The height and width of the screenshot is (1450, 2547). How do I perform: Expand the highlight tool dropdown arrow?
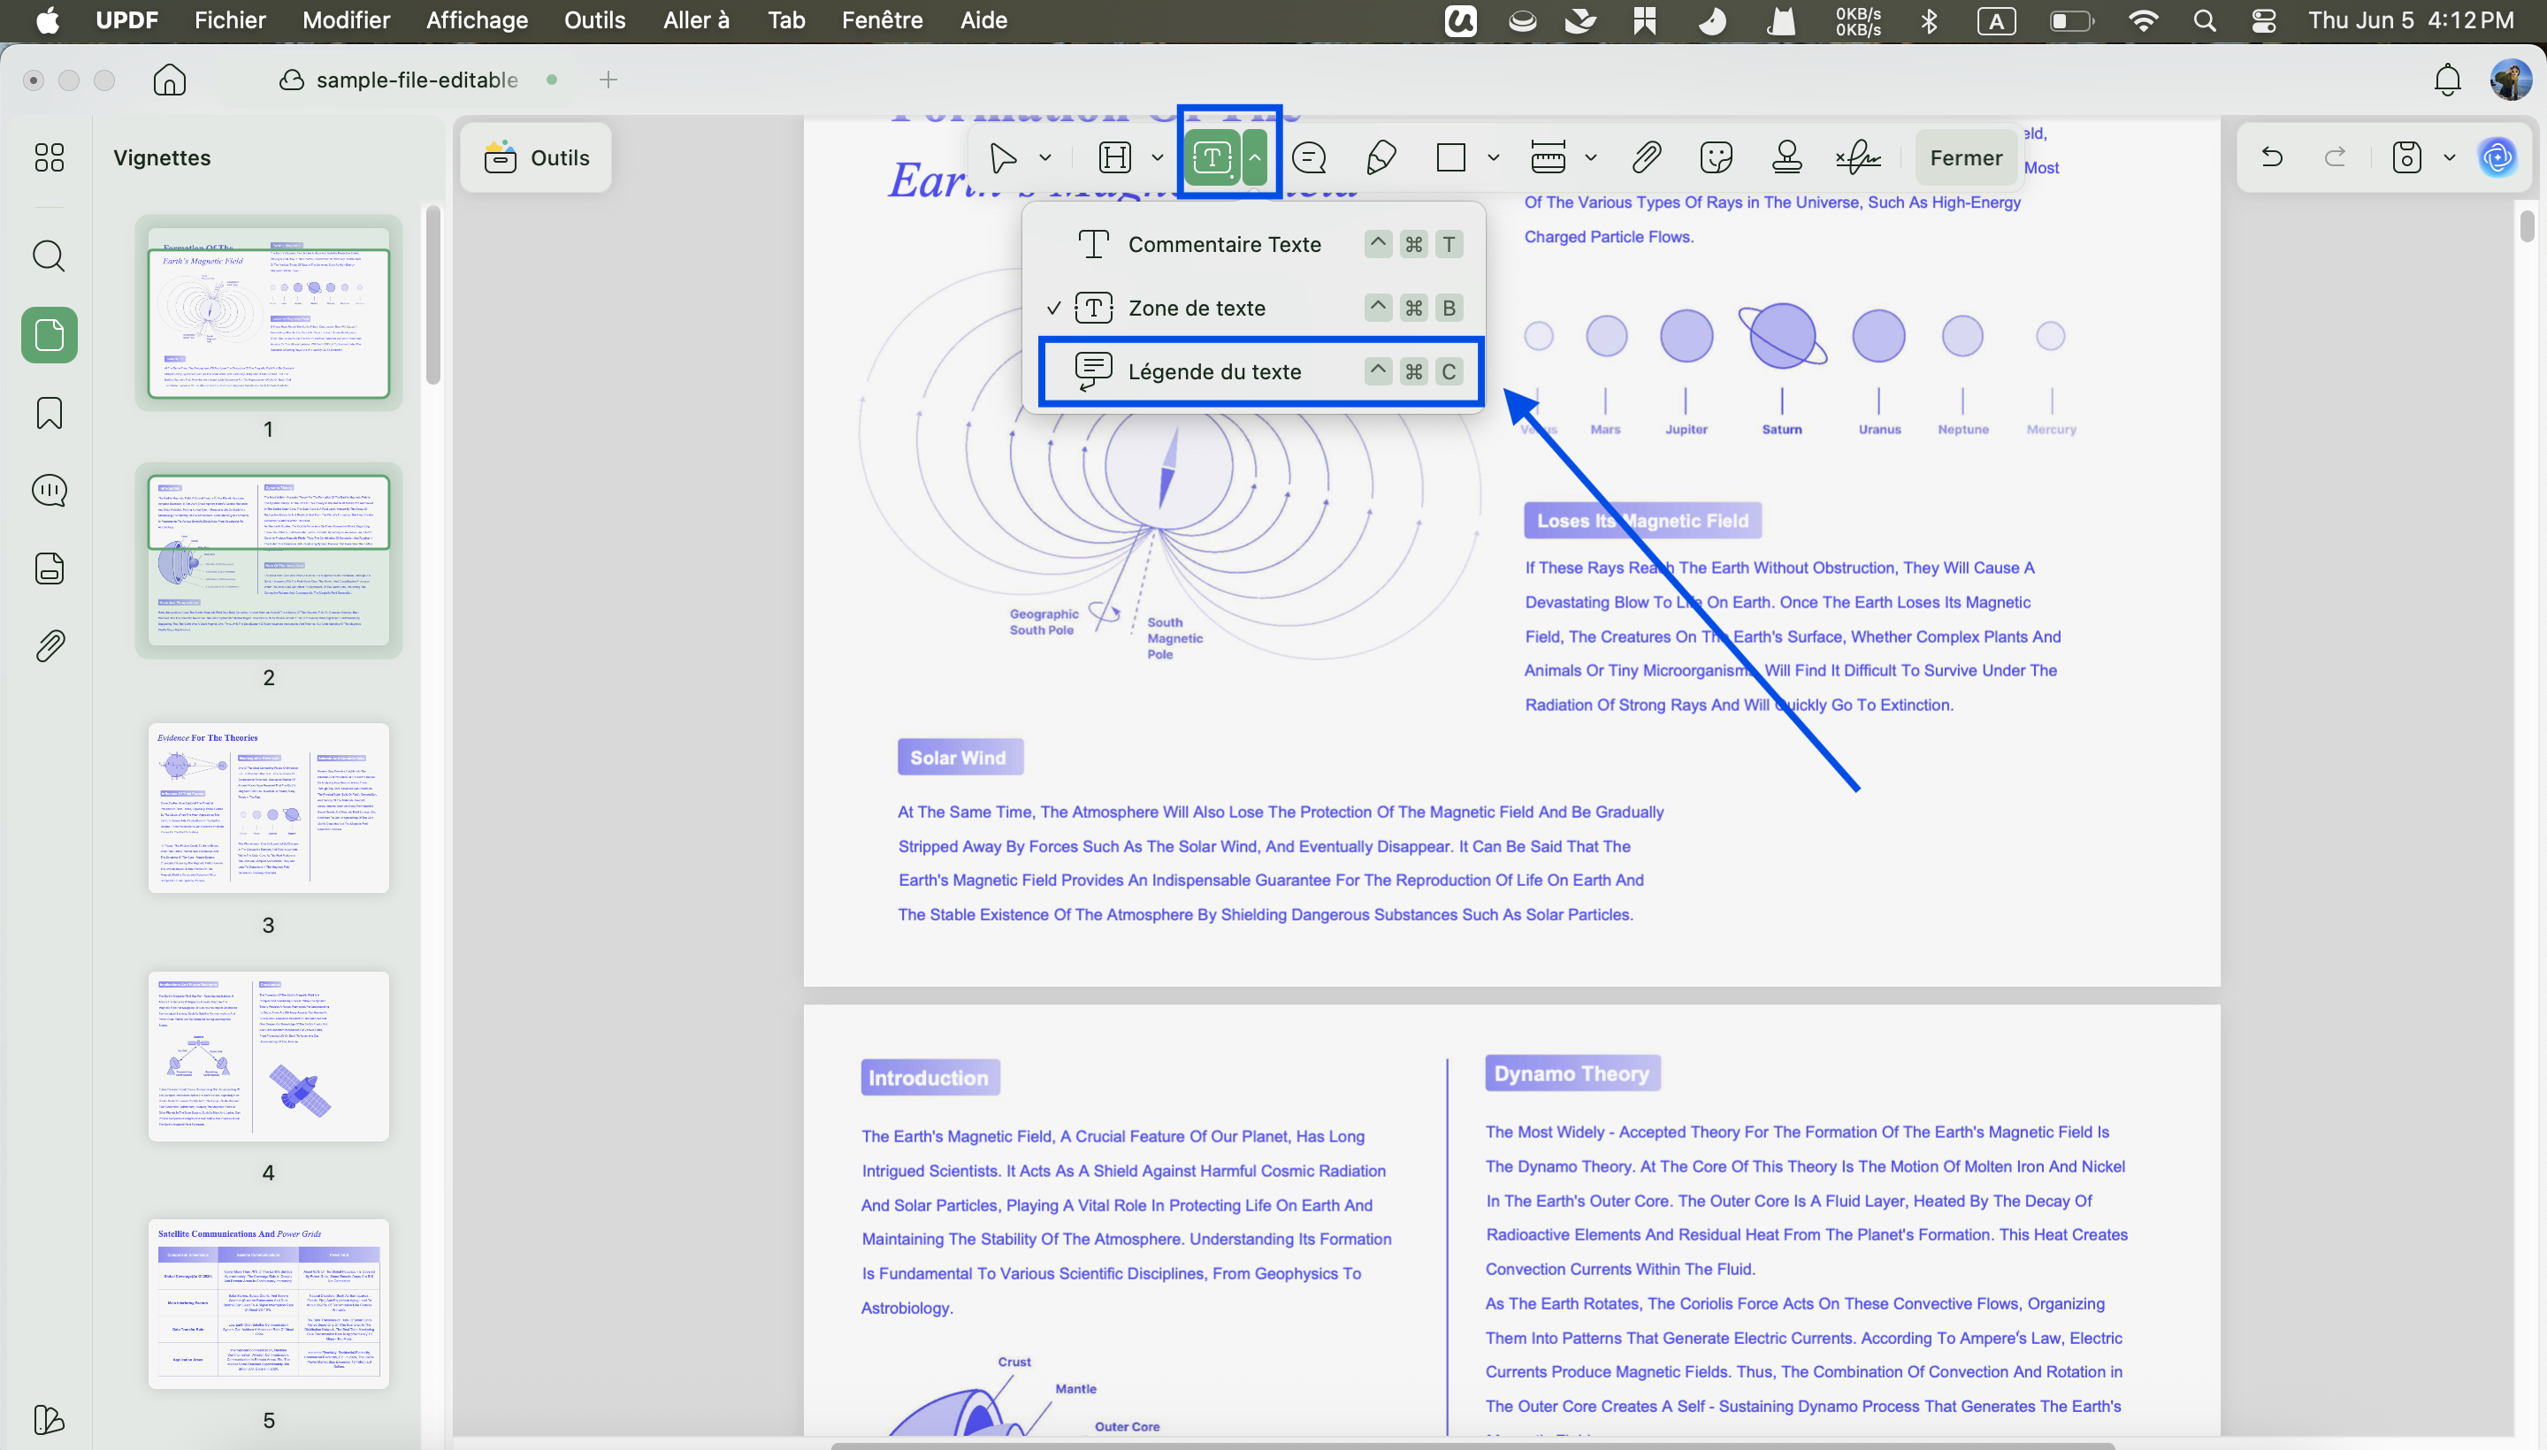(x=1157, y=157)
